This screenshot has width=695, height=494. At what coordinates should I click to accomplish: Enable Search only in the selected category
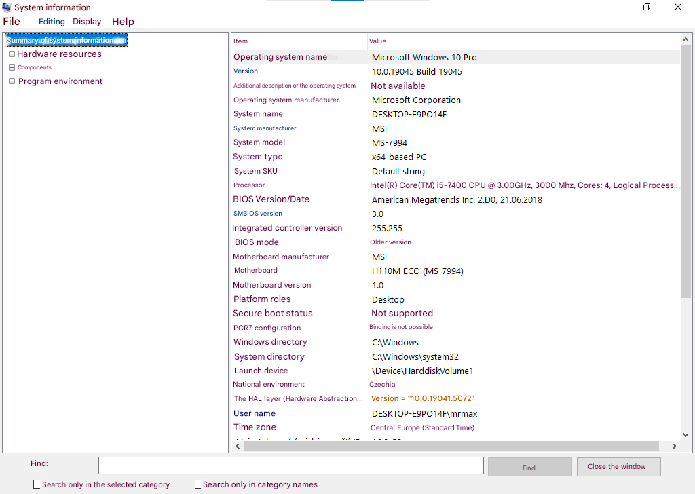(37, 484)
